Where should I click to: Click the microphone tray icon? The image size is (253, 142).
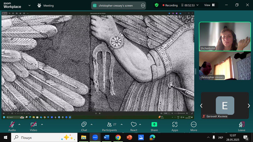pyautogui.click(x=214, y=138)
